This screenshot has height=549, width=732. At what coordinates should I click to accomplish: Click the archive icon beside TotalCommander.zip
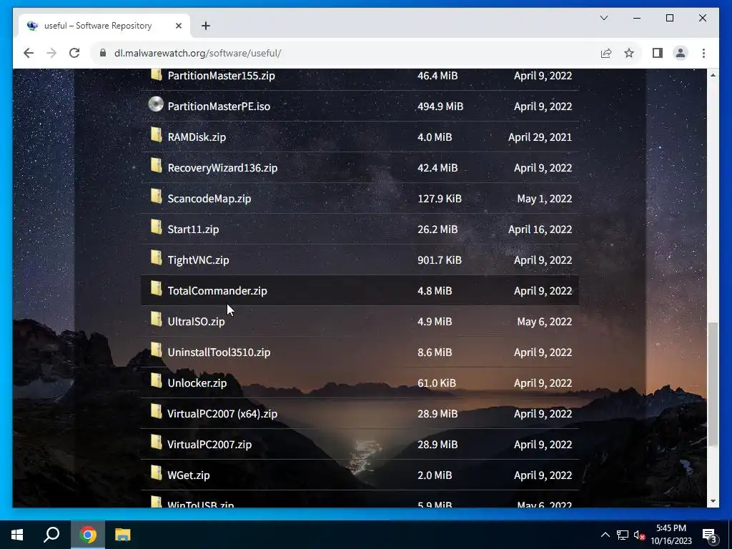157,289
